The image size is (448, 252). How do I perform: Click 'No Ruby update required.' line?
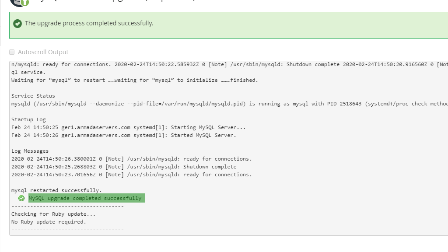pos(49,222)
